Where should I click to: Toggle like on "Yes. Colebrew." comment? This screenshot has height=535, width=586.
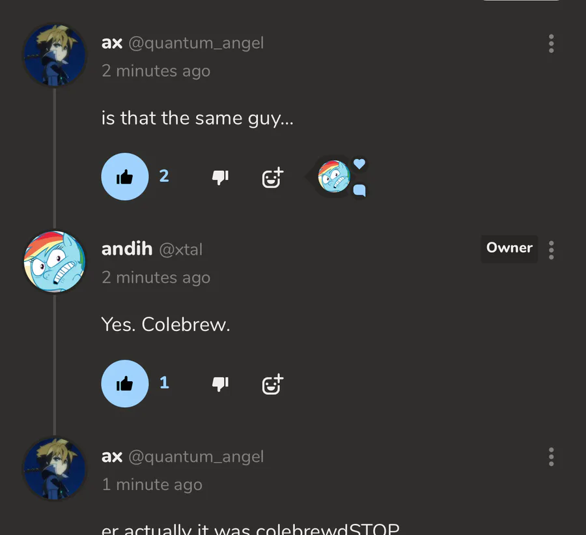pyautogui.click(x=125, y=383)
